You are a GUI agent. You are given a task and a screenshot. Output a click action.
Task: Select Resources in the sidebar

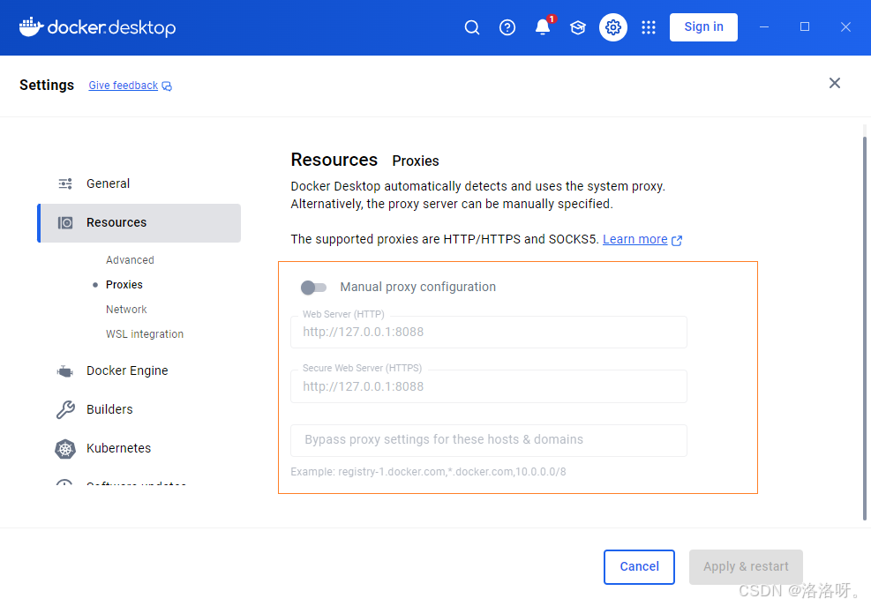pyautogui.click(x=139, y=223)
